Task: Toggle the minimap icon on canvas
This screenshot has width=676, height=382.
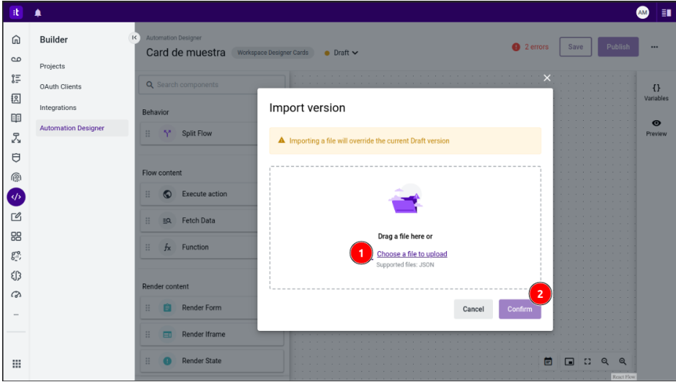Action: (569, 361)
